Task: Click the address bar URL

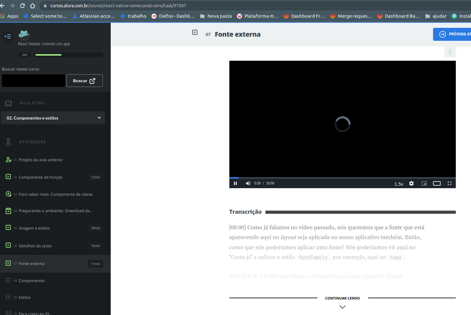Action: [118, 6]
